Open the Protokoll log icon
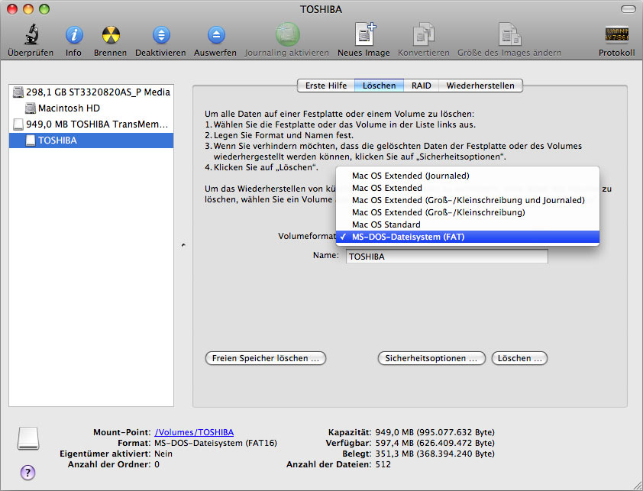643x491 pixels. (617, 35)
